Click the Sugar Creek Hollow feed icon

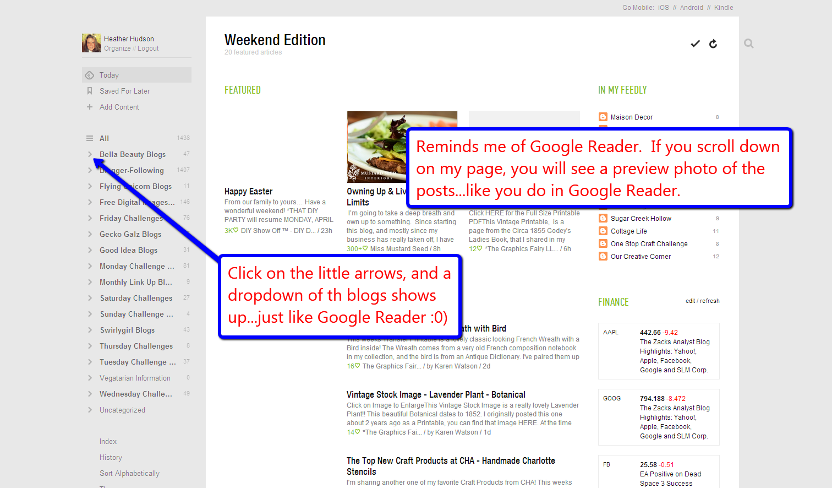click(603, 218)
